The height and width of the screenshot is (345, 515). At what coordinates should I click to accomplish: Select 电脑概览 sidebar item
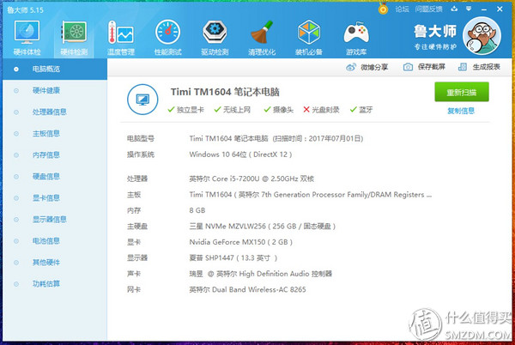(55, 69)
